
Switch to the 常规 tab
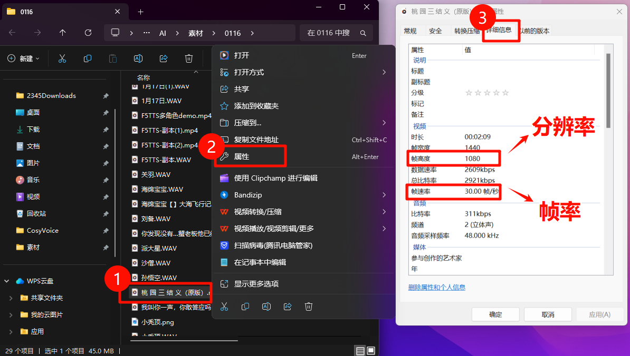(410, 31)
